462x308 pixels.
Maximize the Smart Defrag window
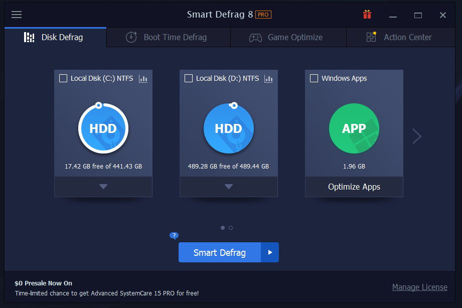[418, 15]
